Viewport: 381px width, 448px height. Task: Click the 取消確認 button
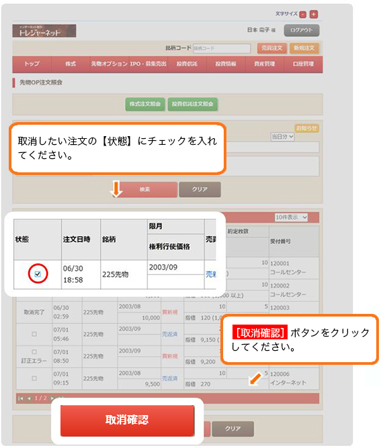(128, 421)
